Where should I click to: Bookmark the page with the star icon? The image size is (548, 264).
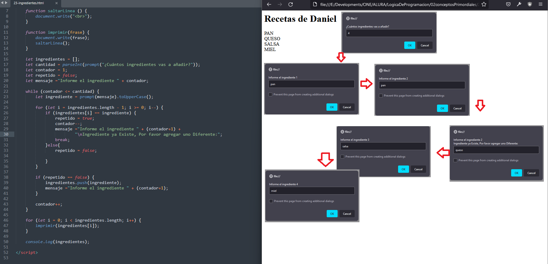point(484,4)
